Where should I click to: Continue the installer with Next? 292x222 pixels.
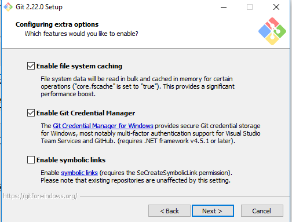pos(213,211)
